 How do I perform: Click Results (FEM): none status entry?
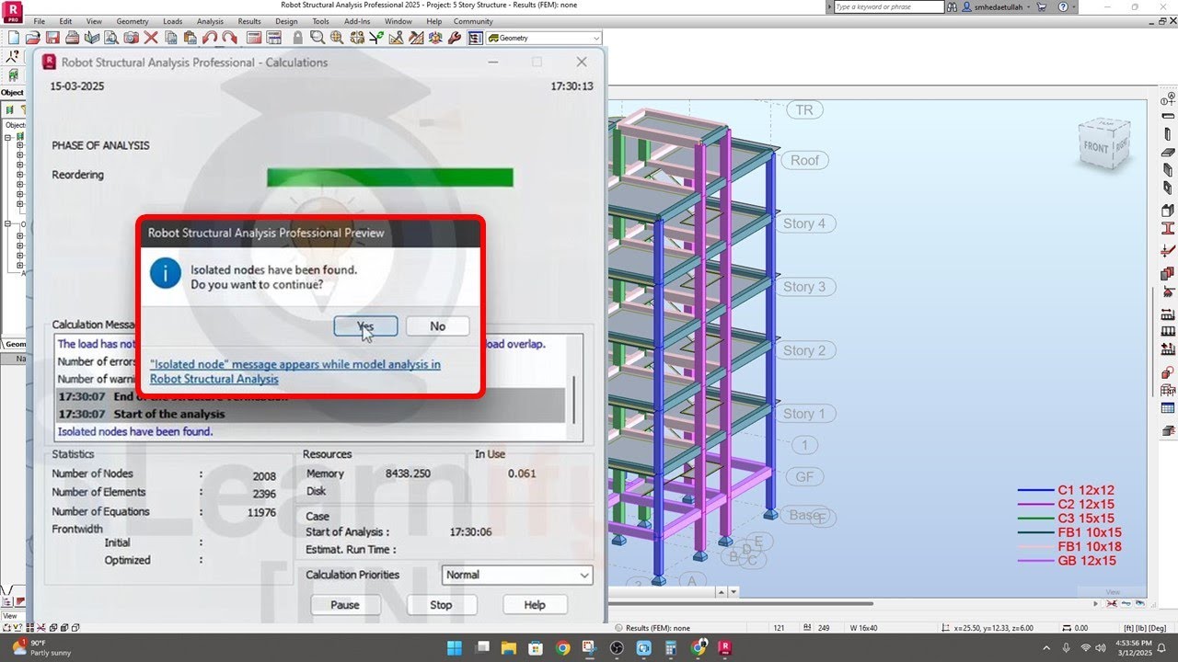656,628
